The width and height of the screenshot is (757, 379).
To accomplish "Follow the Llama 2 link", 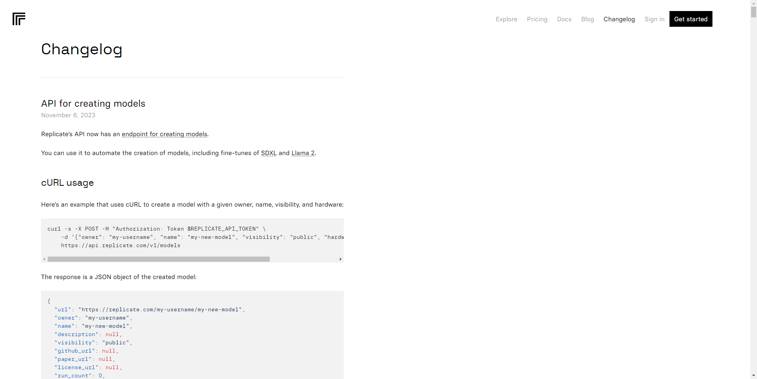I will coord(303,153).
